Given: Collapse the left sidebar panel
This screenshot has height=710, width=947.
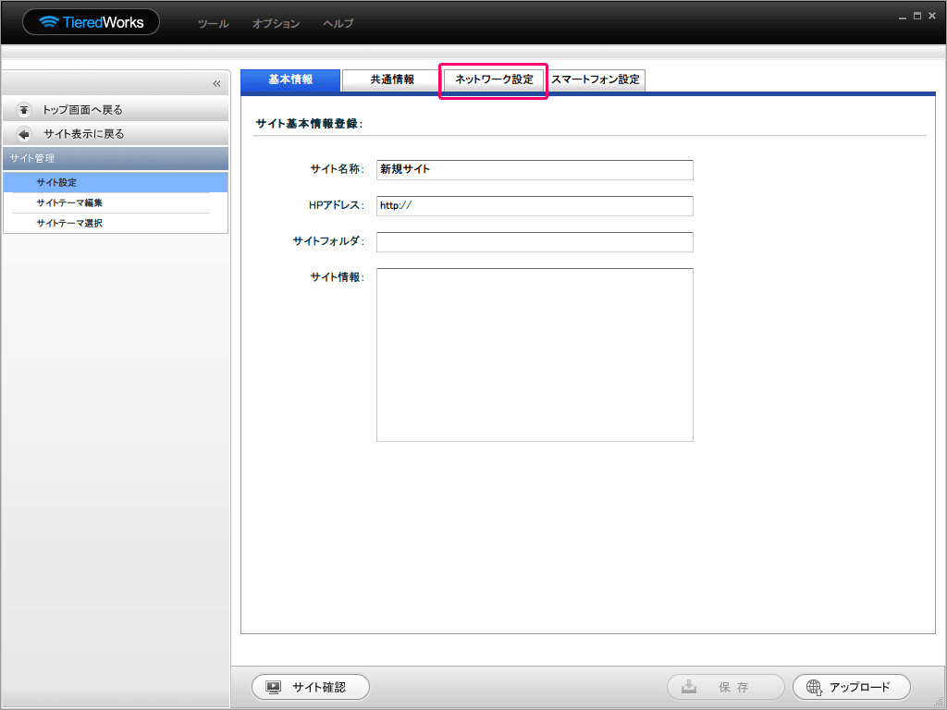Looking at the screenshot, I should tap(216, 84).
